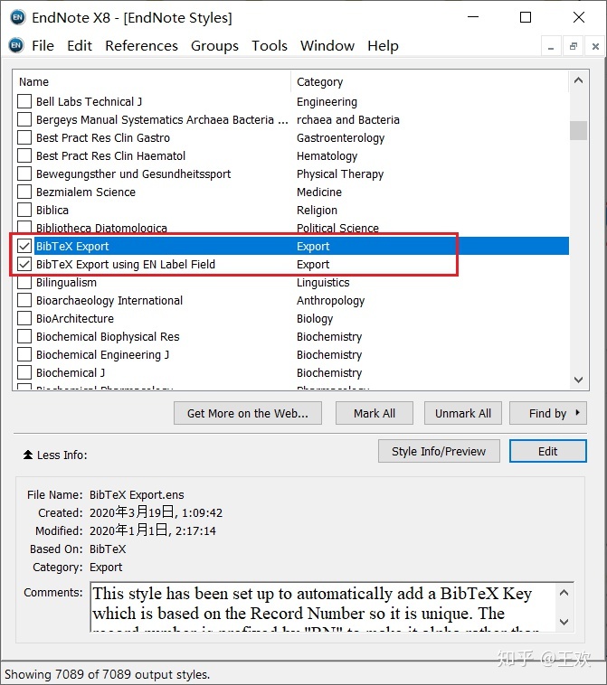Screen dimensions: 607x685
Task: Open the Tools menu
Action: point(270,45)
